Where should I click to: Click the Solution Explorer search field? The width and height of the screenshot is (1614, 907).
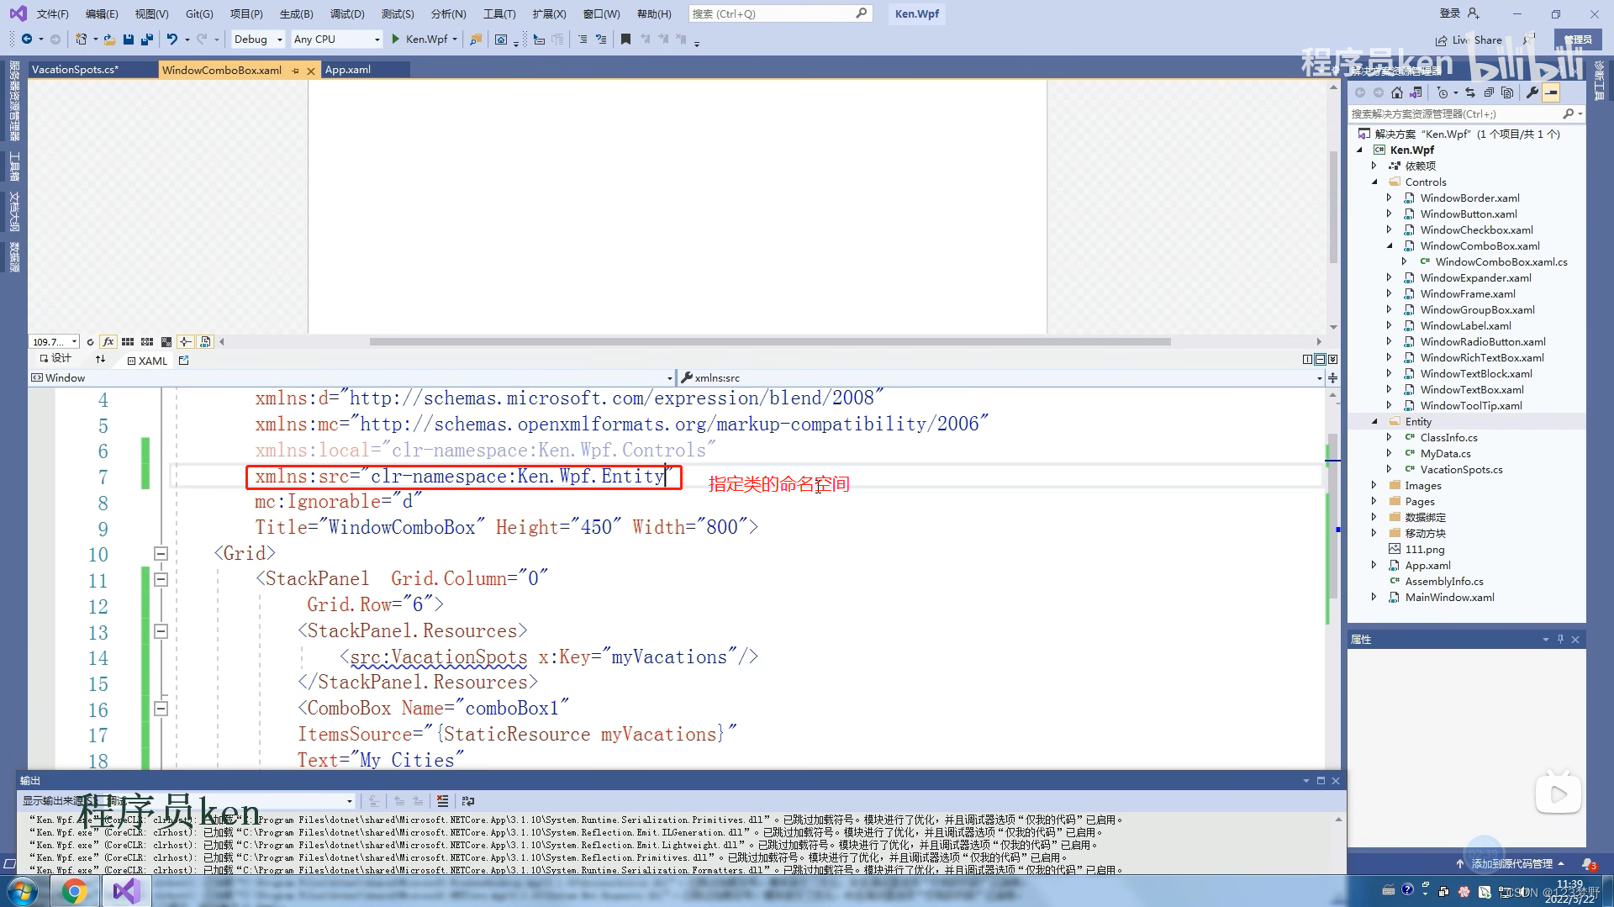point(1466,113)
